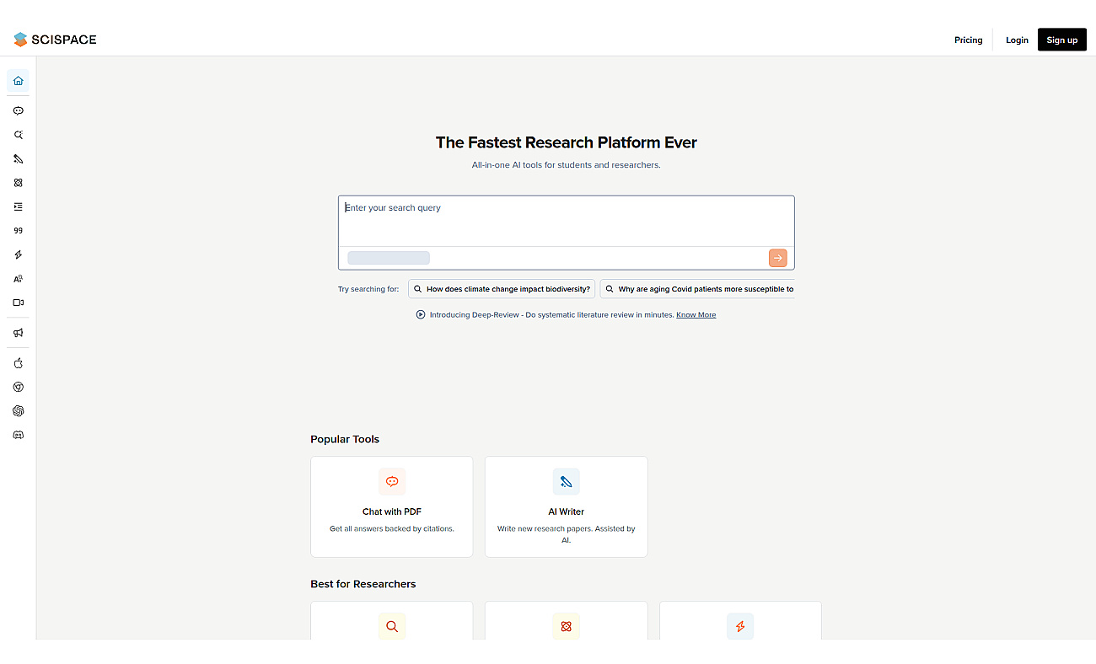Open the Pricing page
The width and height of the screenshot is (1096, 664).
click(x=969, y=40)
